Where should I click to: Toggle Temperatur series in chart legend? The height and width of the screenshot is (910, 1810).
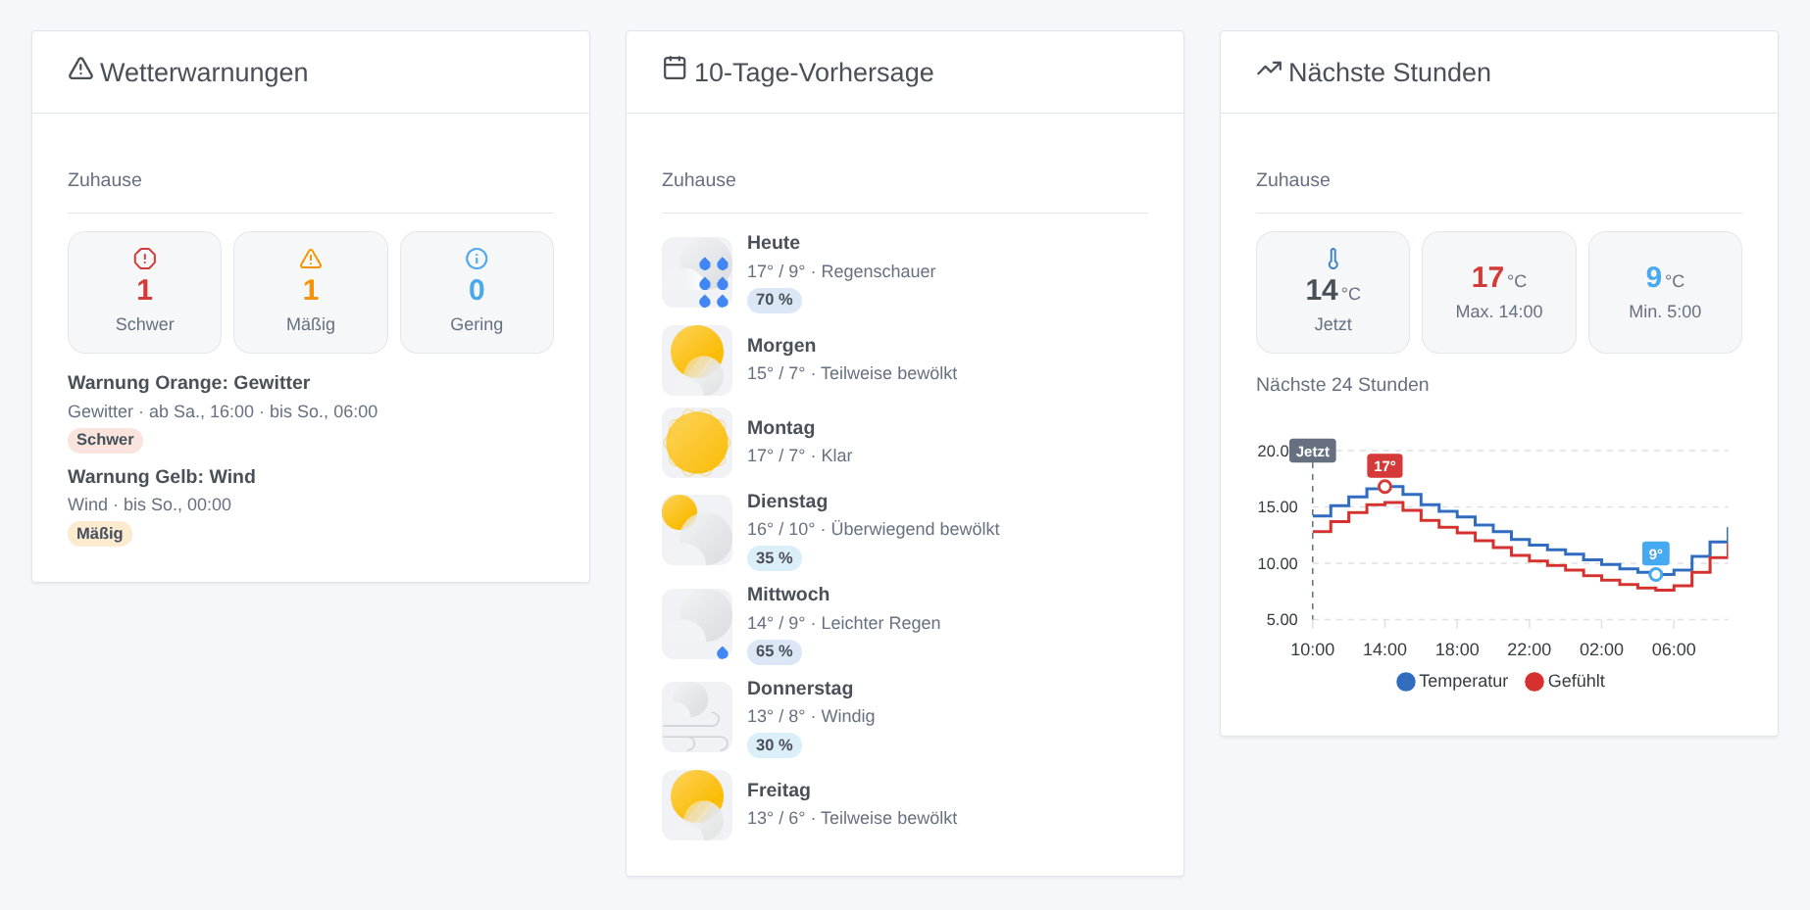1452,681
